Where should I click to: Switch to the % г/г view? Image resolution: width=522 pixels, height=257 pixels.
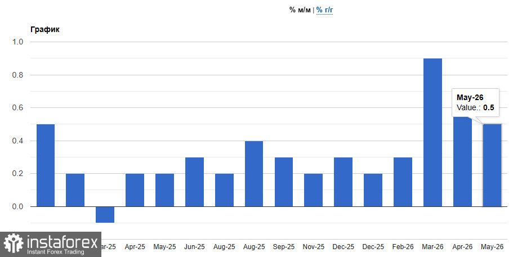click(x=324, y=10)
